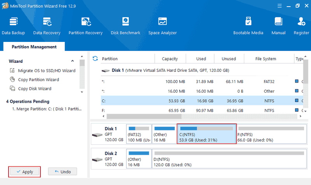
Task: Select the Partition Management tab
Action: coord(34,47)
